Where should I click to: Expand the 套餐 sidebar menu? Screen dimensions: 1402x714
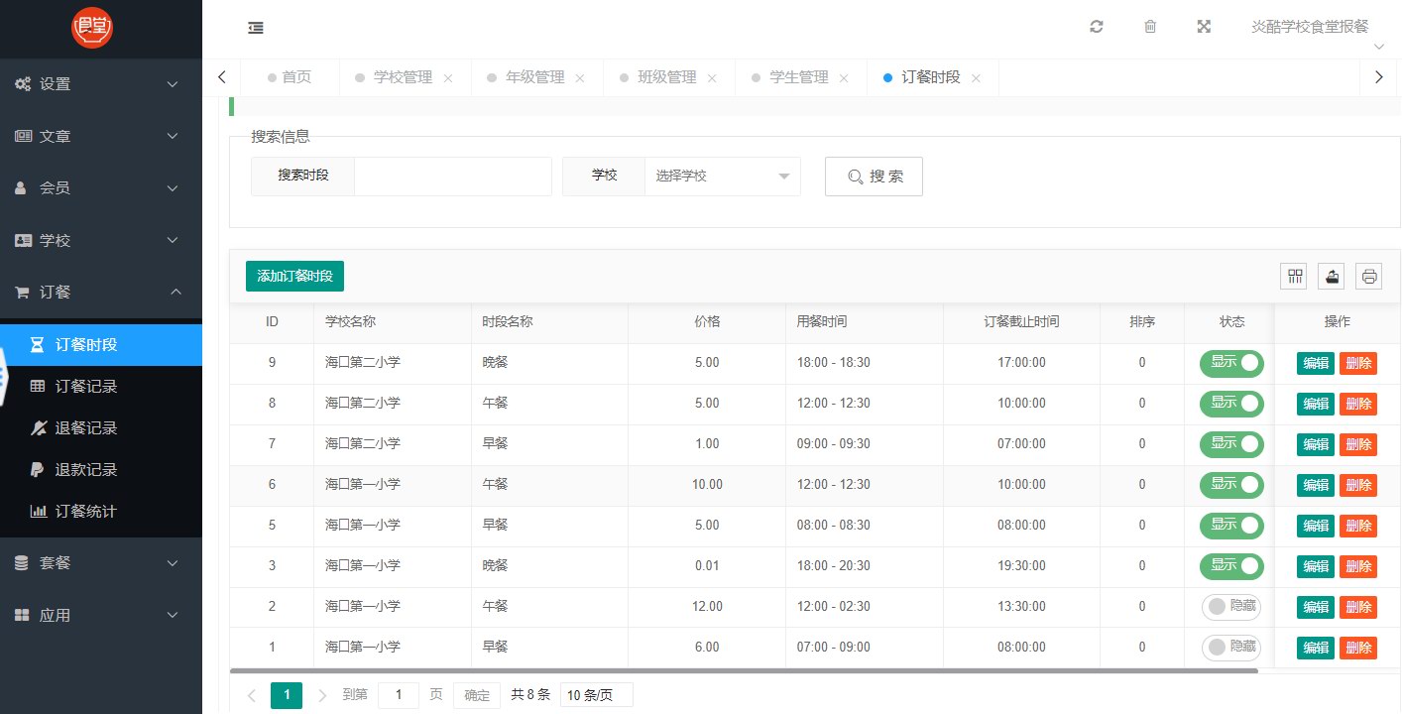(x=101, y=562)
